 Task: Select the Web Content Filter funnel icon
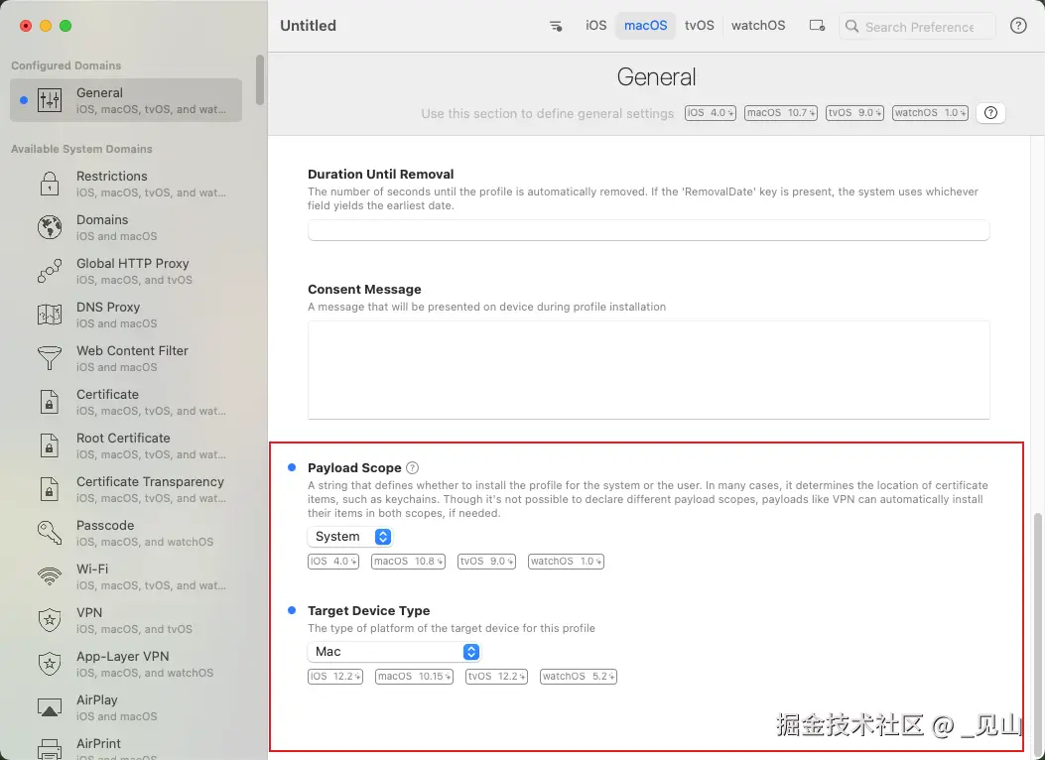click(x=50, y=358)
